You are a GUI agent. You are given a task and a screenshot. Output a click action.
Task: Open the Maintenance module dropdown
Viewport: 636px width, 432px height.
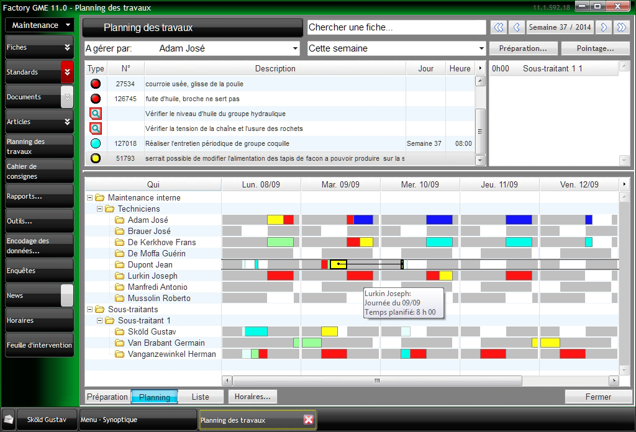click(x=39, y=25)
